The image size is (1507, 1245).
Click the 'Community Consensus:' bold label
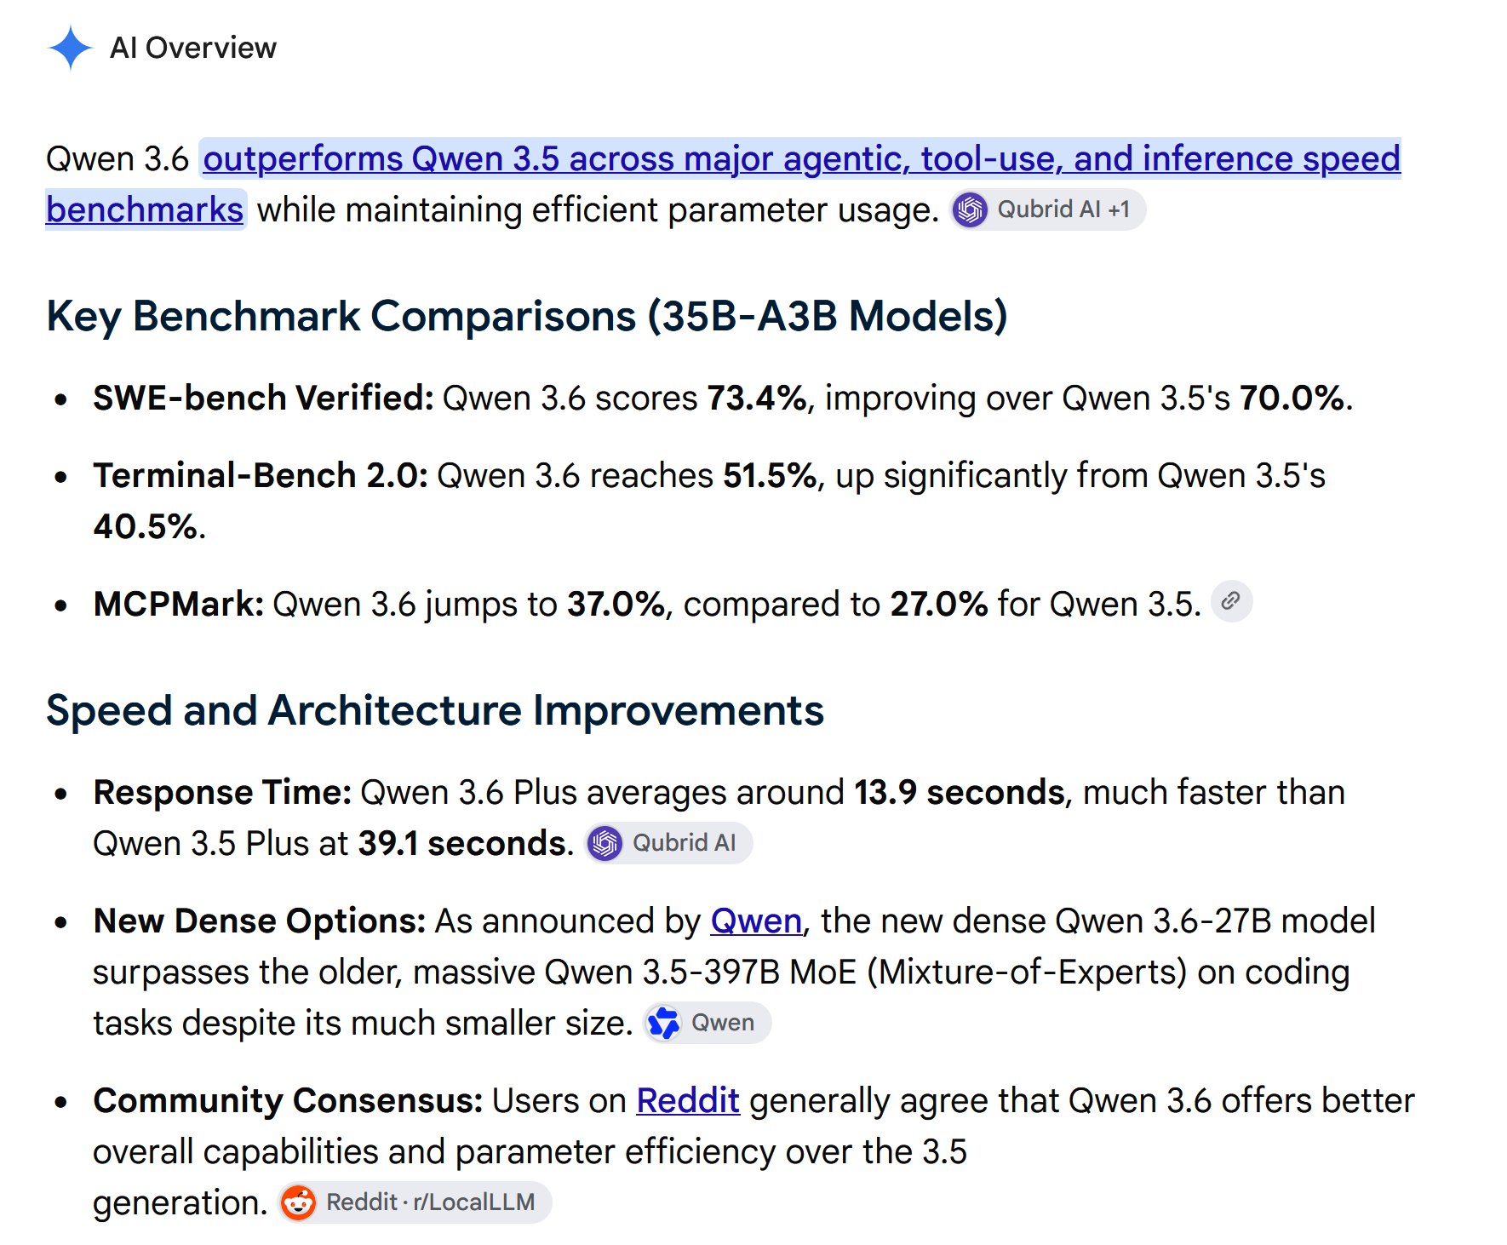click(289, 1101)
